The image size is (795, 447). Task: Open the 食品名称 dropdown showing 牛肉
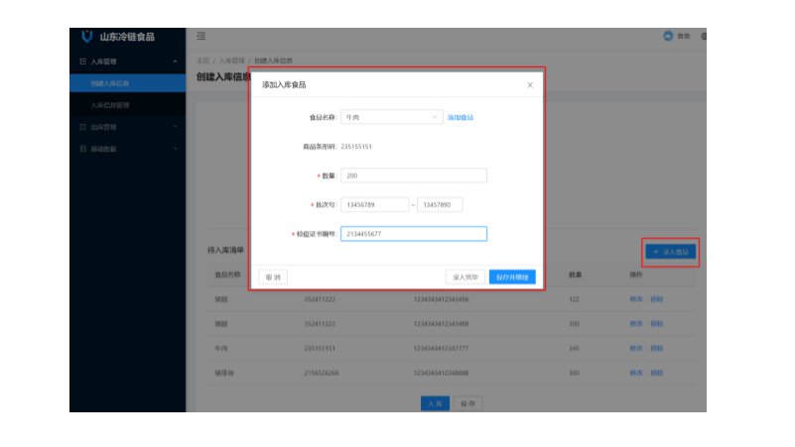click(x=390, y=117)
